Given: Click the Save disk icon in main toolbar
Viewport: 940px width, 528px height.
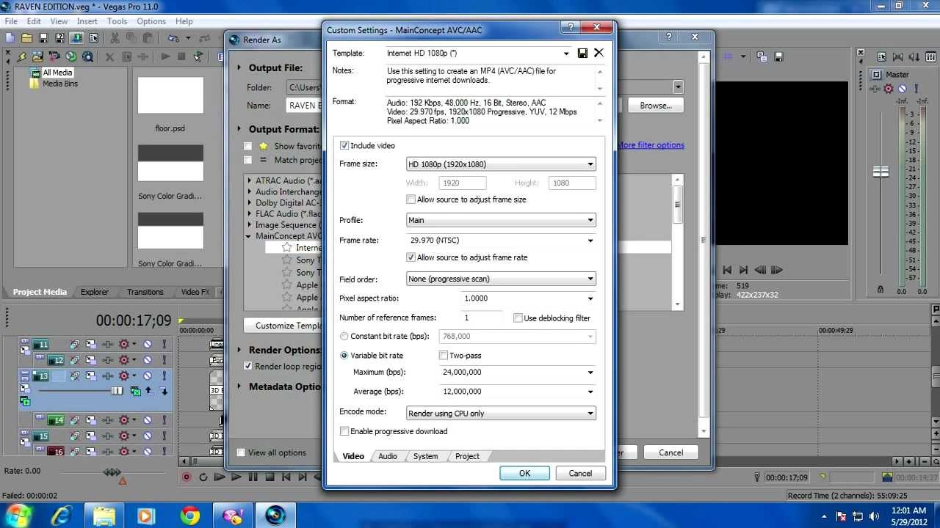Looking at the screenshot, I should pos(43,38).
